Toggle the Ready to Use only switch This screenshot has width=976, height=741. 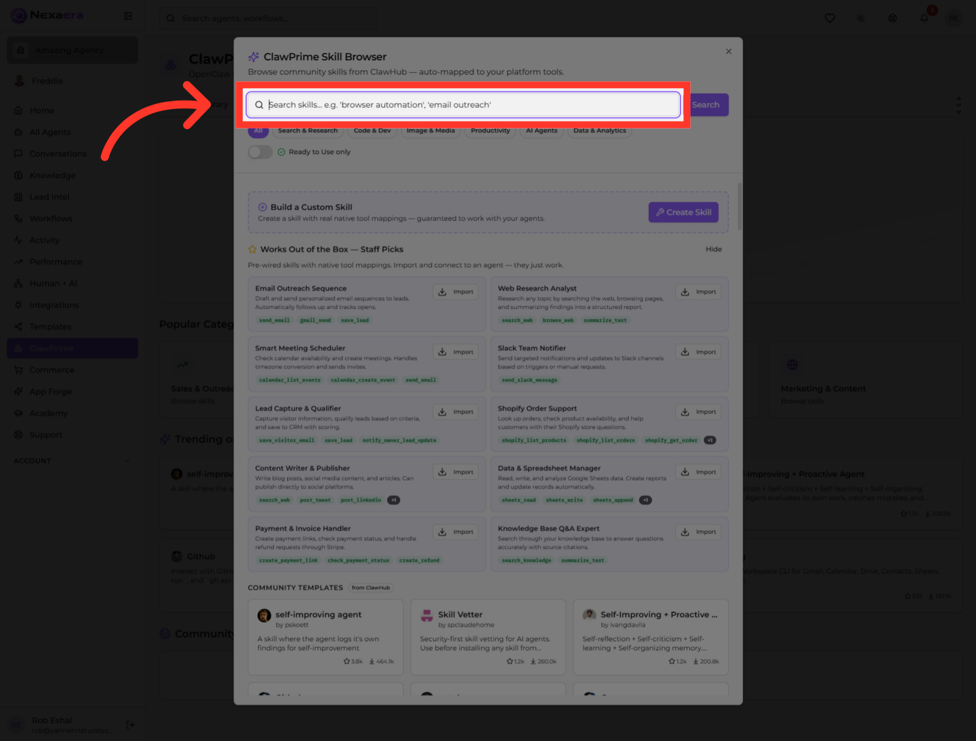point(260,152)
